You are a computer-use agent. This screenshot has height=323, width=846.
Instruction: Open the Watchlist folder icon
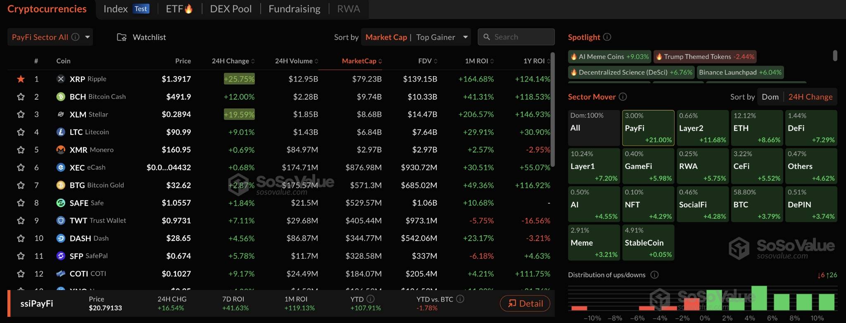point(121,37)
